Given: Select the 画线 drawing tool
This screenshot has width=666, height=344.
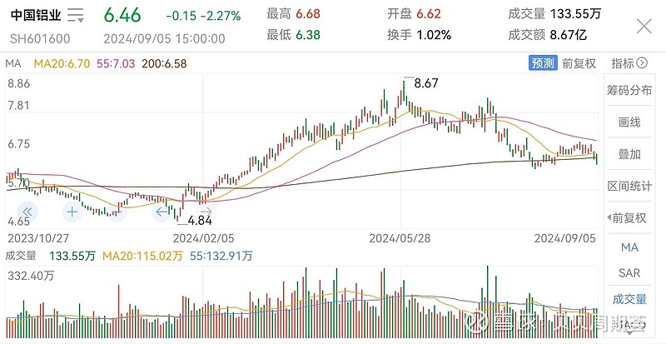Looking at the screenshot, I should pyautogui.click(x=629, y=122).
